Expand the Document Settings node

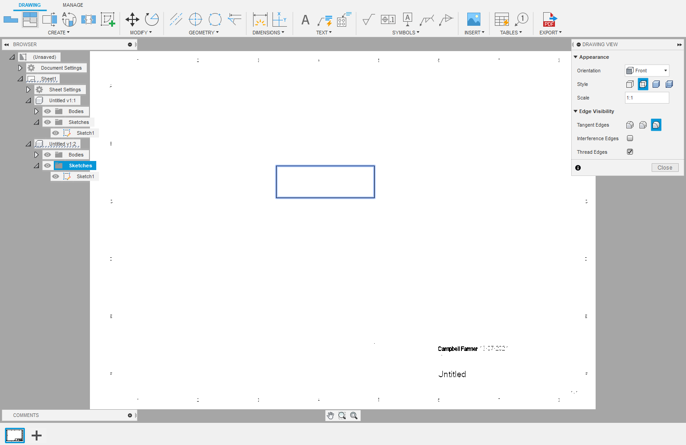[x=20, y=68]
